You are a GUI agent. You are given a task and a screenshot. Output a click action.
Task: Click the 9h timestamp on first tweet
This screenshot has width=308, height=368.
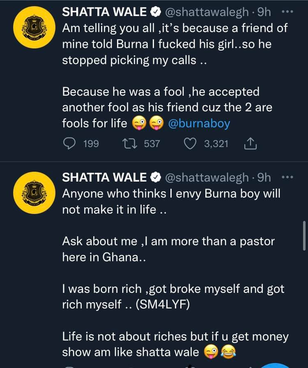(264, 12)
